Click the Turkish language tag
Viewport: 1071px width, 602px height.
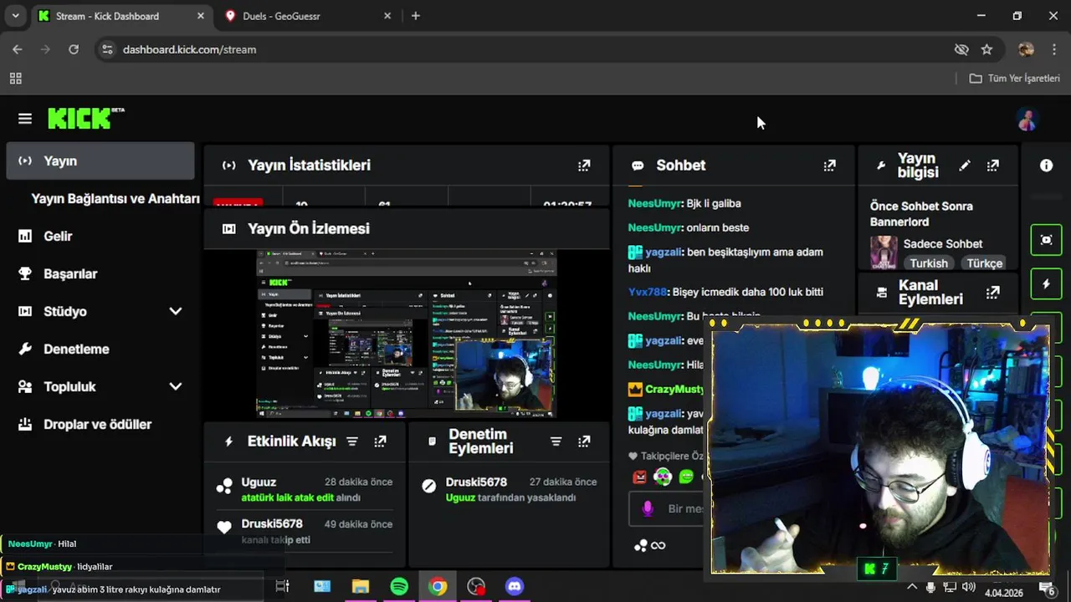tap(929, 263)
